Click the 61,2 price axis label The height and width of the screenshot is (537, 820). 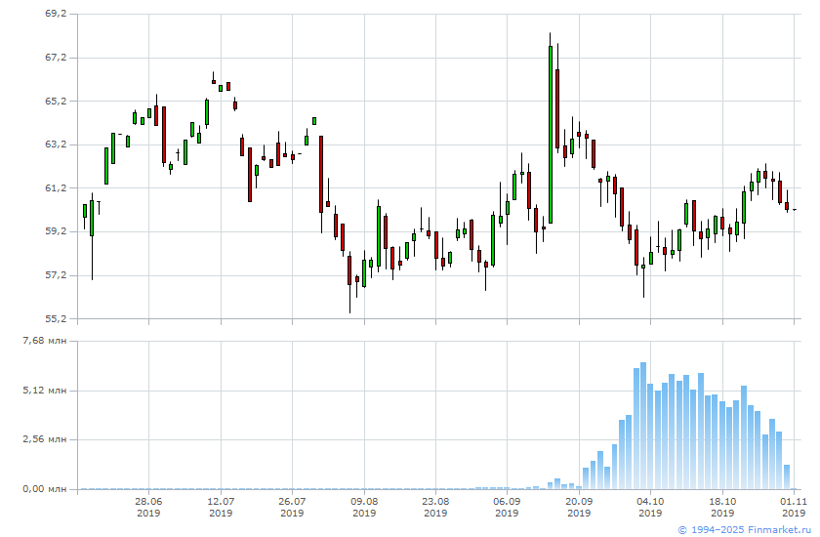pos(56,187)
